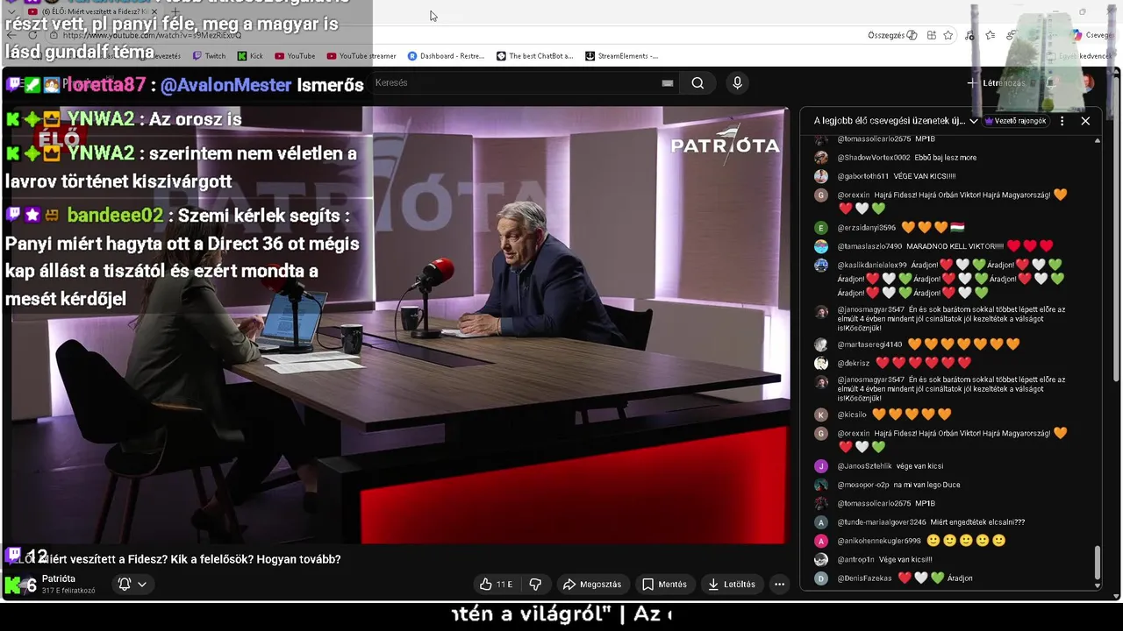Screen dimensions: 1123x631
Task: Click the Összegzés summarize button in address bar
Action: point(892,35)
